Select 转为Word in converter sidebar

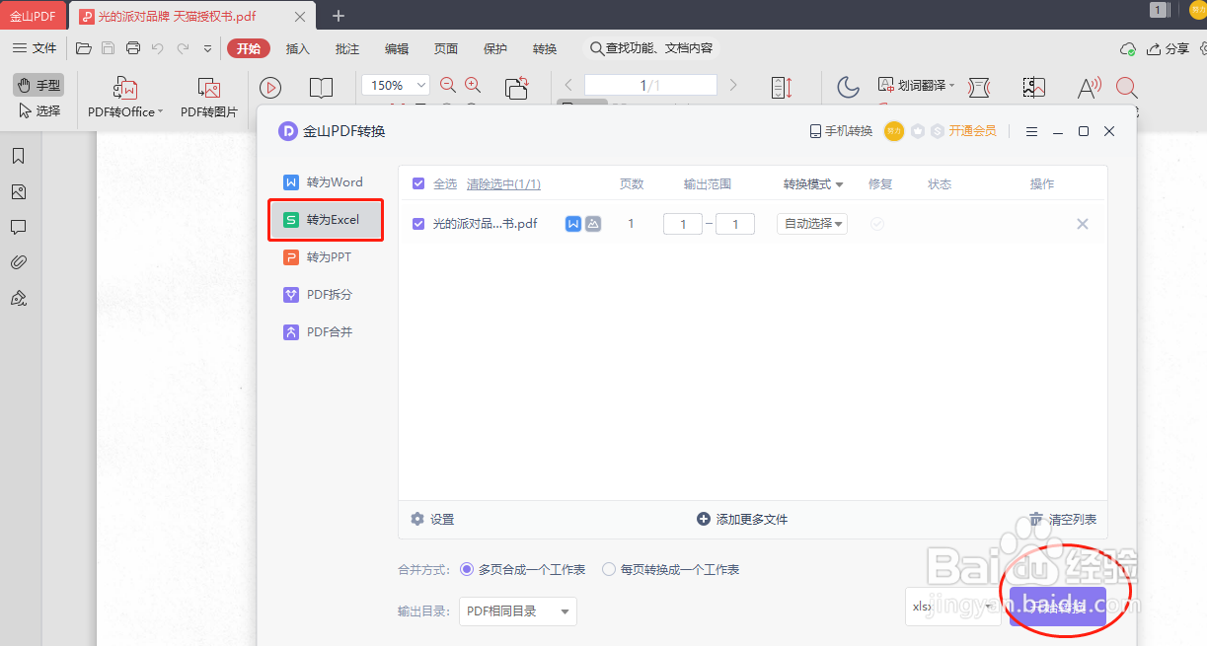click(x=327, y=182)
